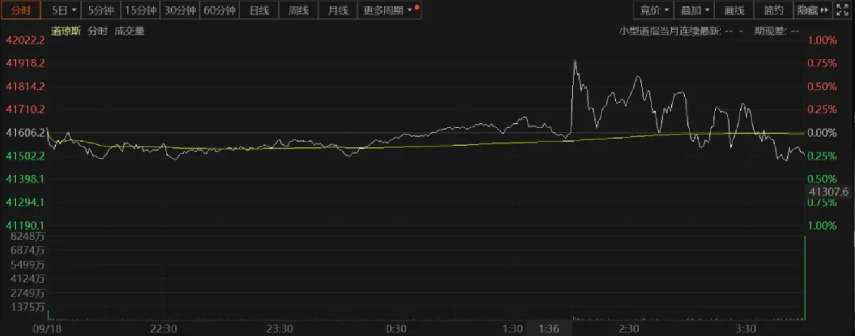Click the 成交量 volume label
The width and height of the screenshot is (855, 336).
(x=130, y=31)
